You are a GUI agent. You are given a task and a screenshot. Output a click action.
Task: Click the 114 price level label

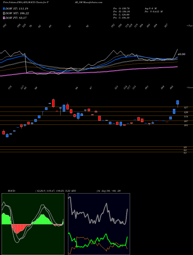pyautogui.click(x=186, y=117)
